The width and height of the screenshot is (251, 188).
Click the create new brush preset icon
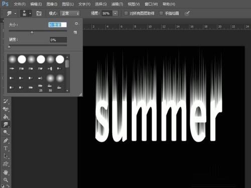click(75, 32)
